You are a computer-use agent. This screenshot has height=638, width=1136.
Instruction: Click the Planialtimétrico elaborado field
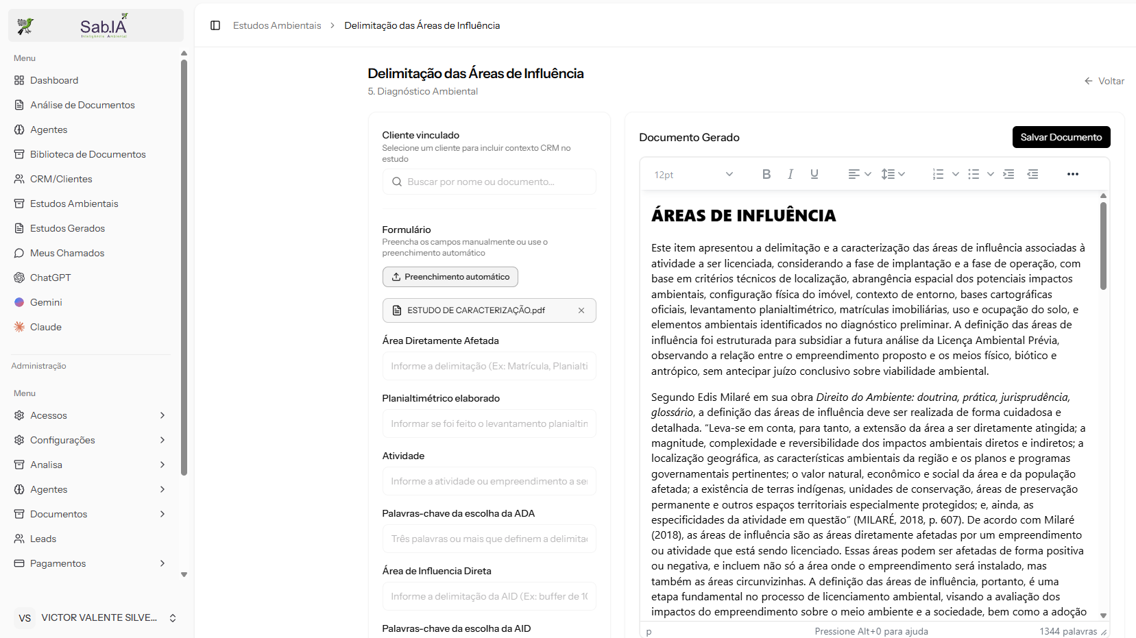click(489, 424)
